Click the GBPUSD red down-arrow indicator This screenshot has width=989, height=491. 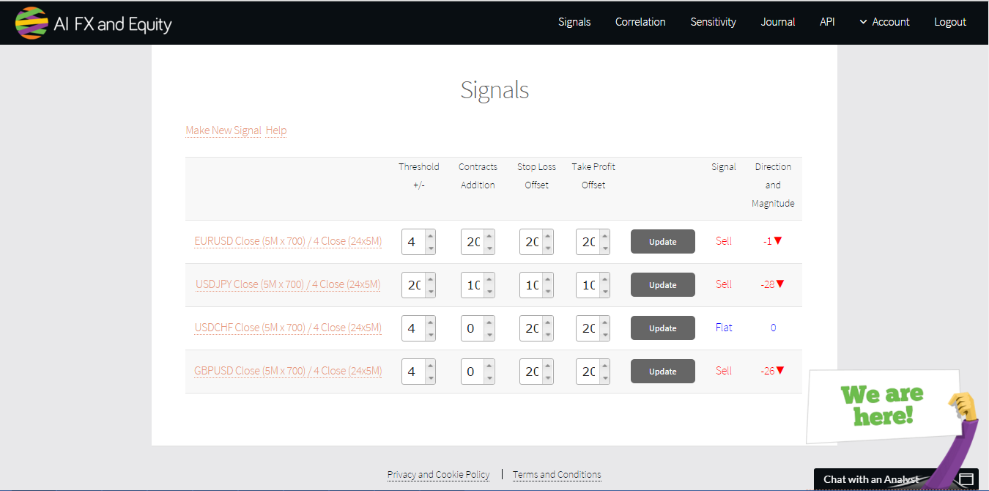point(780,370)
